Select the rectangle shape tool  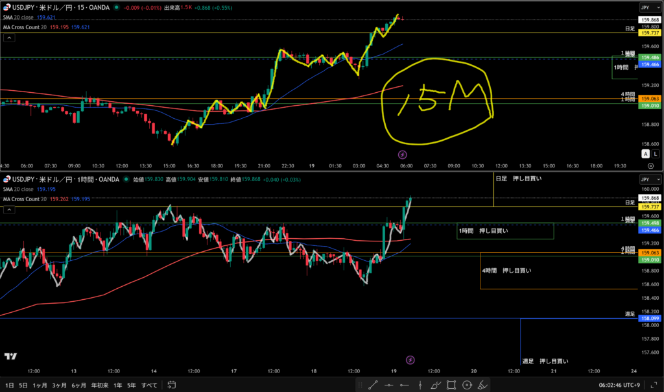click(x=451, y=385)
